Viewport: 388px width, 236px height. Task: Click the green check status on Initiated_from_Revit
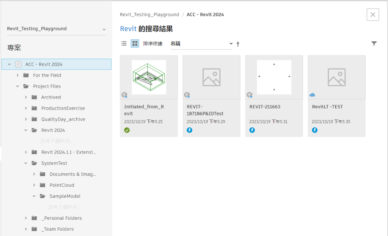point(127,130)
